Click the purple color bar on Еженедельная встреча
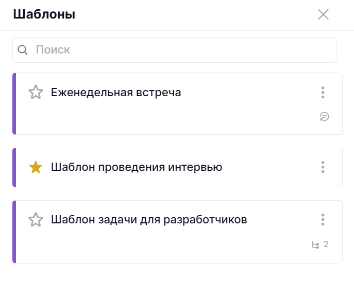This screenshot has width=354, height=281. (x=14, y=103)
